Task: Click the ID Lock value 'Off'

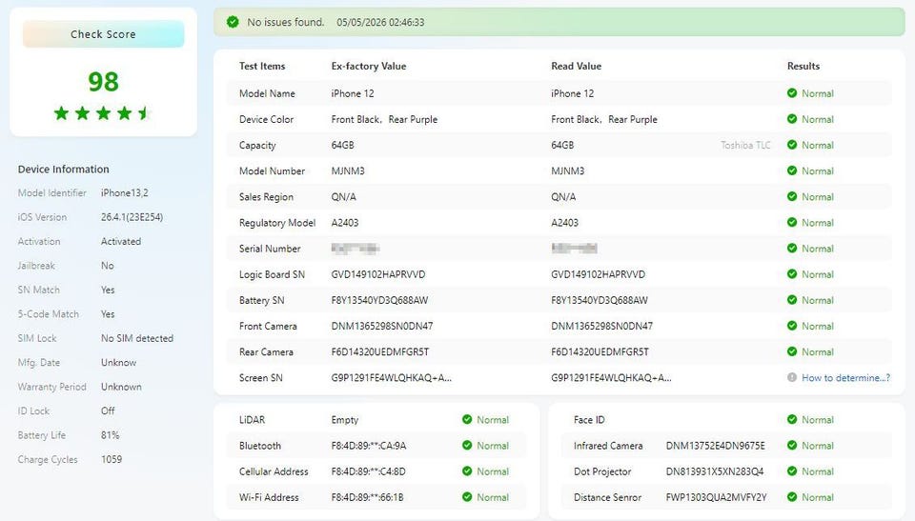Action: tap(108, 411)
